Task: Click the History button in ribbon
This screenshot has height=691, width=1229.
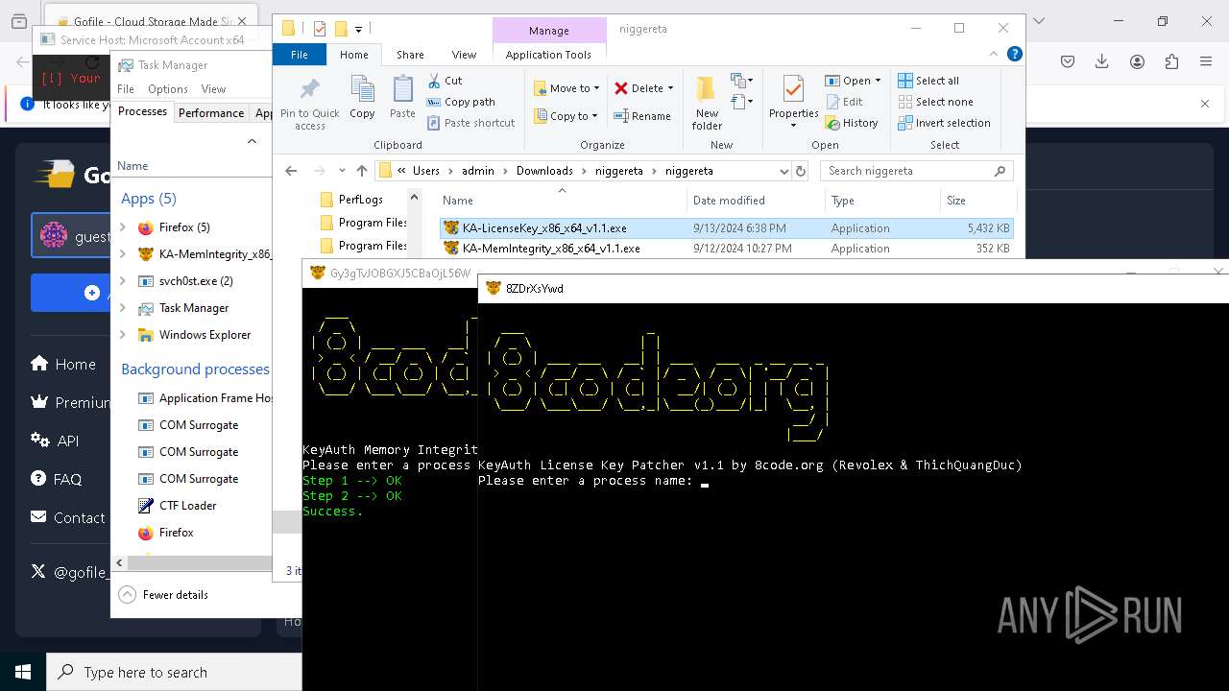Action: (x=851, y=123)
